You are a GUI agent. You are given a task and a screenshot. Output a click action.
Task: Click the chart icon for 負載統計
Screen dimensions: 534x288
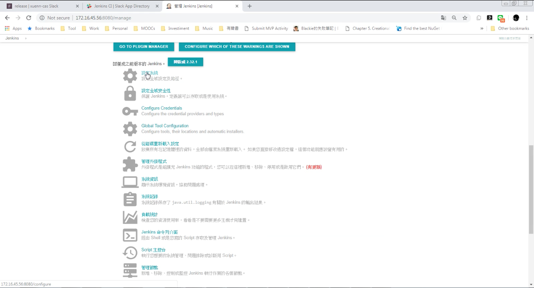130,217
